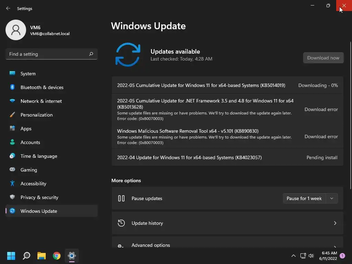Open the network tray icon
Viewport: 352px width, 264px height.
click(x=303, y=256)
